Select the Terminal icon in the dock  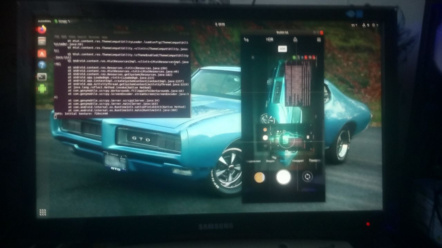42,76
